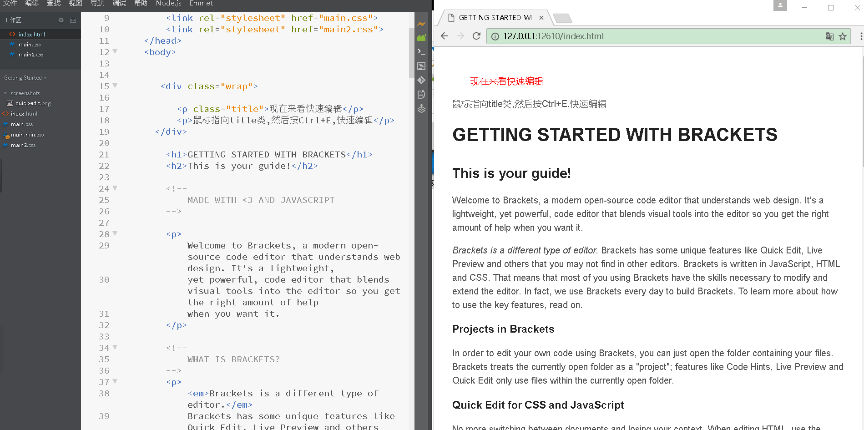Screen dimensions: 864x430
Task: Open the 导航 menu
Action: point(97,3)
